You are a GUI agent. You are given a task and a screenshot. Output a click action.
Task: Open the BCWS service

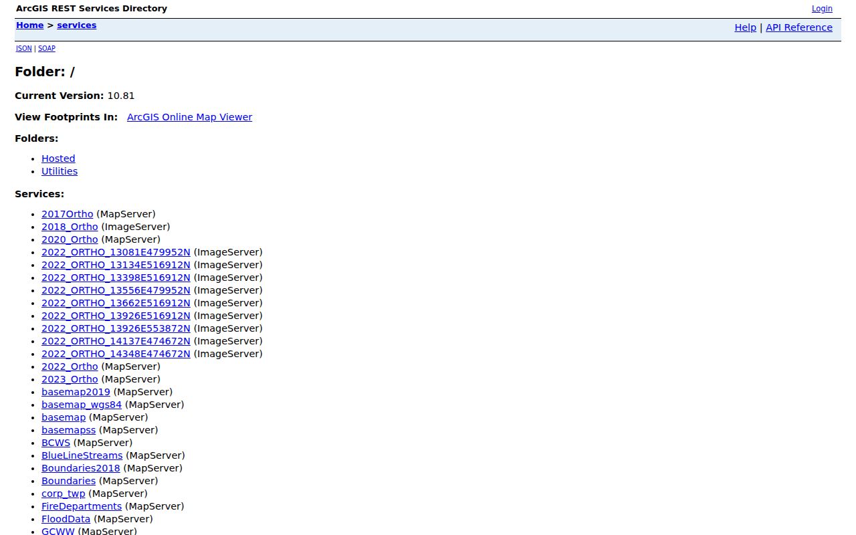click(56, 443)
